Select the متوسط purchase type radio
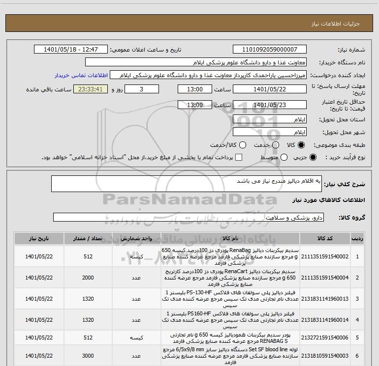379x366 pixels. pyautogui.click(x=284, y=158)
